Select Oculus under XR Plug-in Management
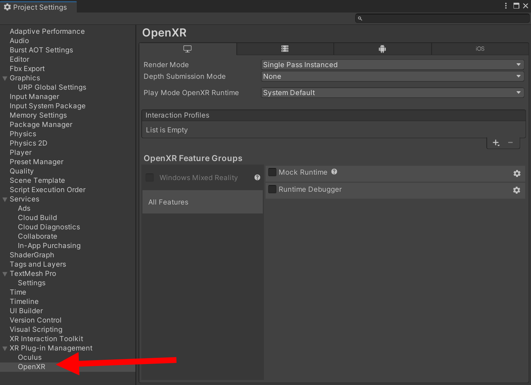 tap(29, 357)
